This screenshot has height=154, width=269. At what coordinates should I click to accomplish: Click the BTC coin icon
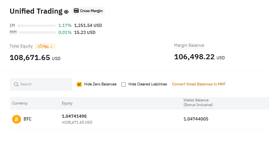(16, 119)
